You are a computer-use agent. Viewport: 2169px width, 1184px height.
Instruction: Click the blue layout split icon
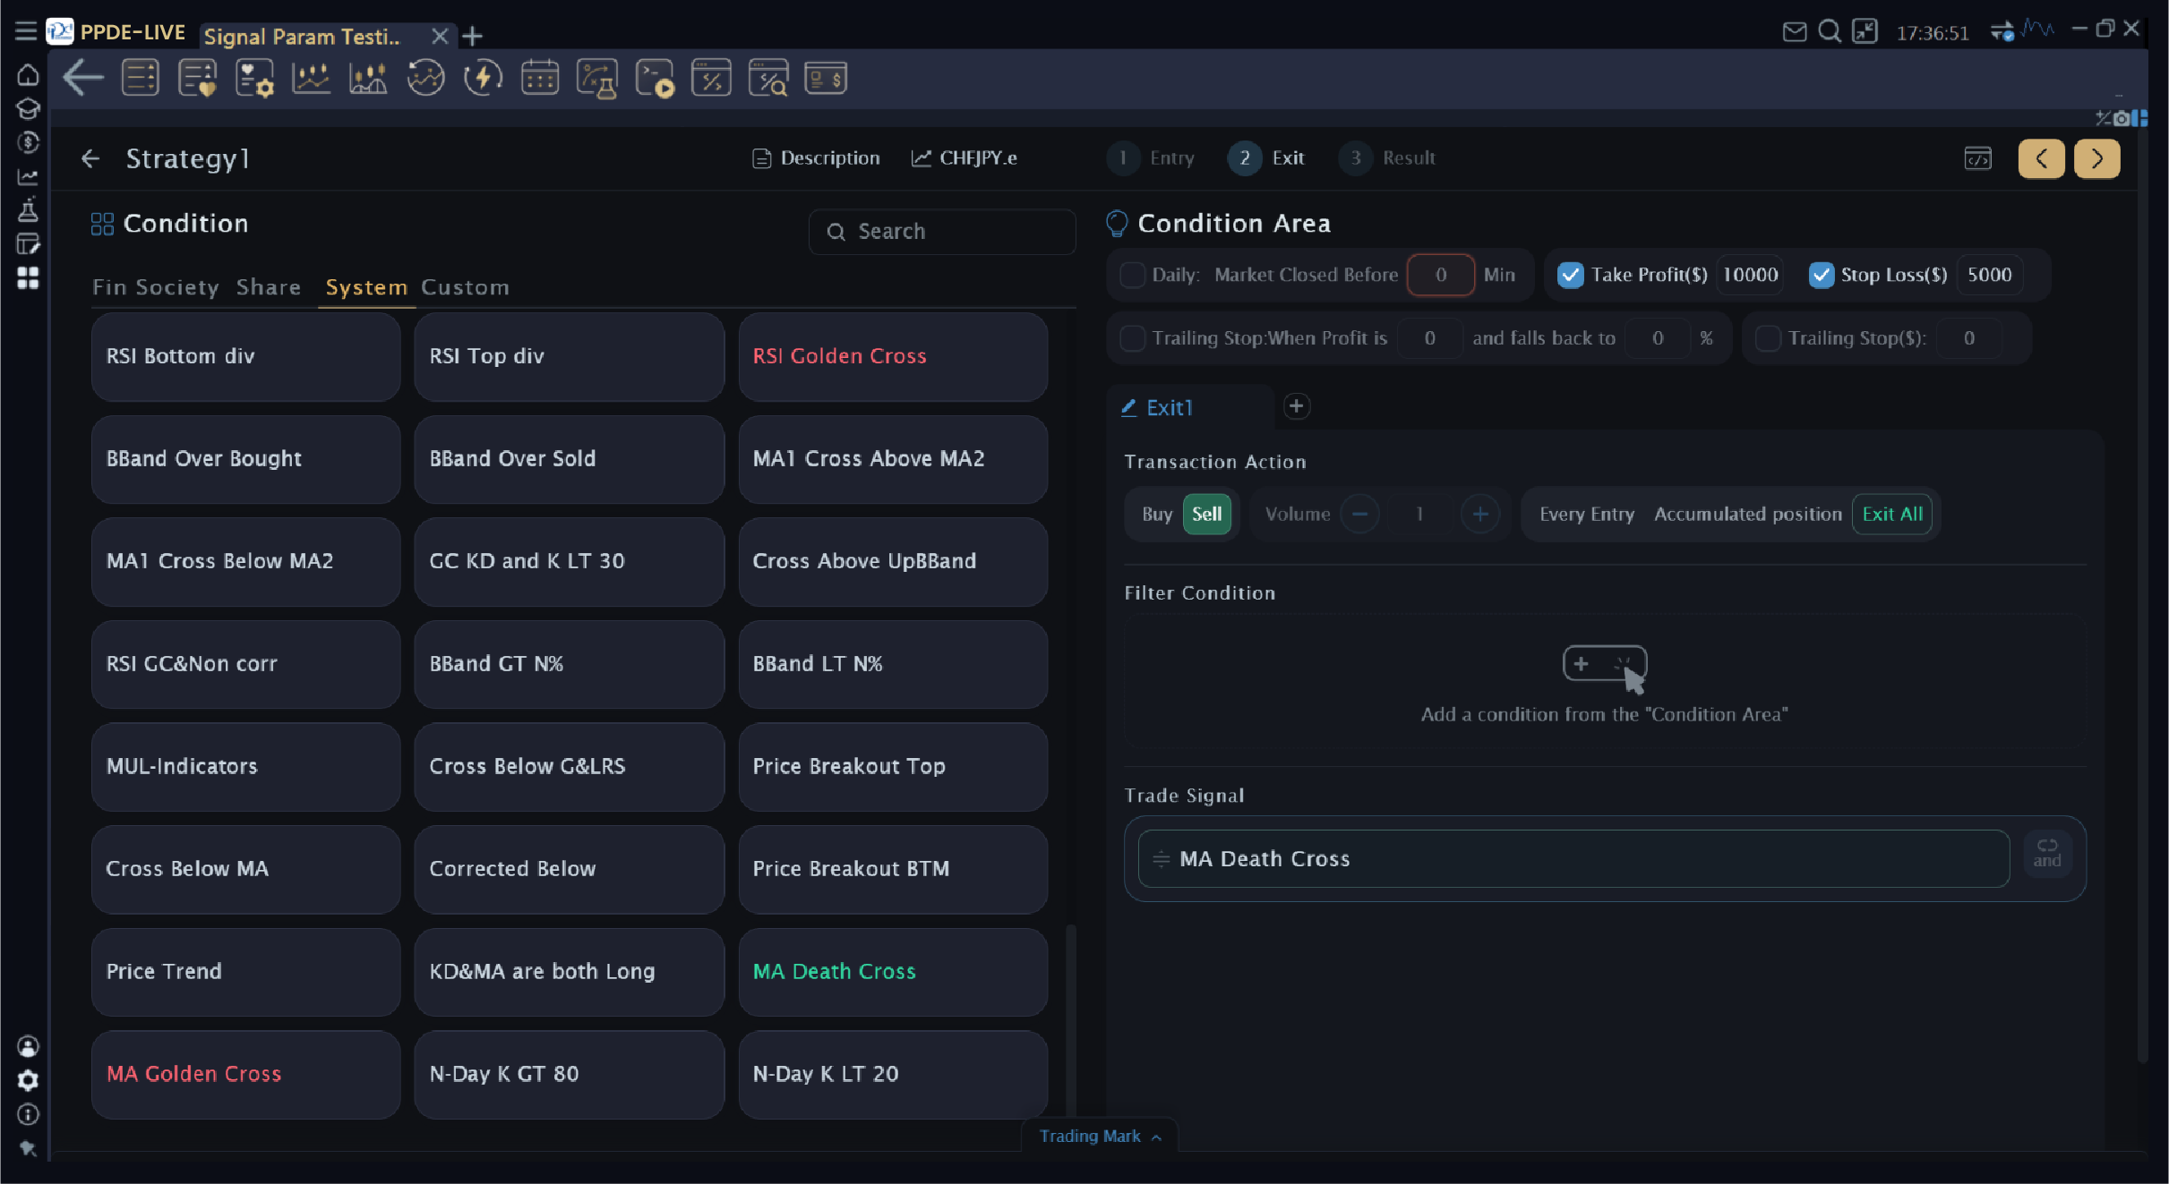[x=2139, y=118]
